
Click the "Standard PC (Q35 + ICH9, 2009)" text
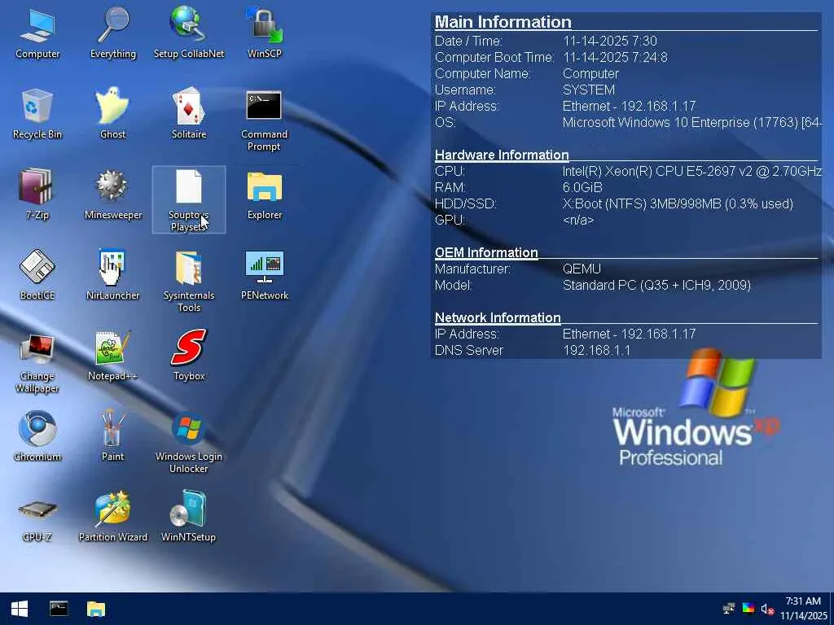click(657, 286)
